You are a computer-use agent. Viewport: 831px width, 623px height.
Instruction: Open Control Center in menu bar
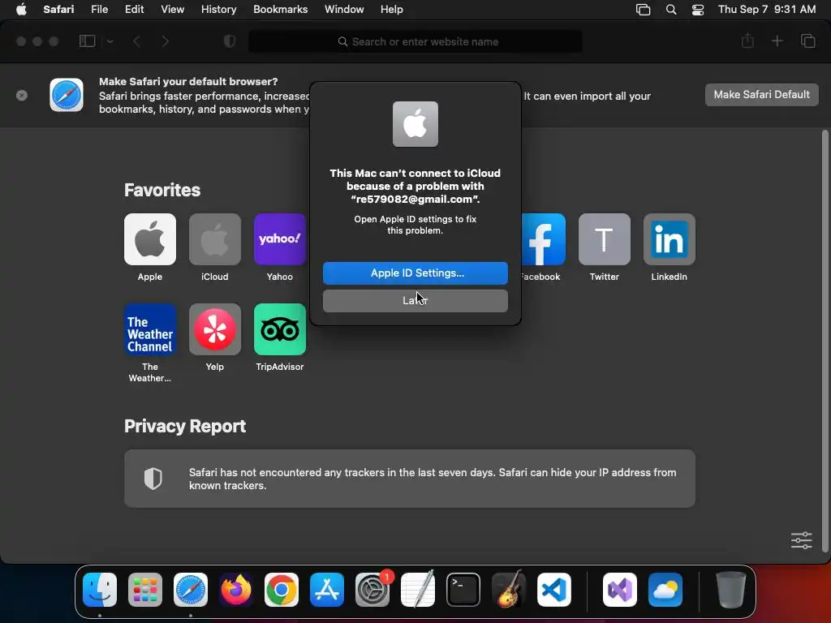[x=698, y=10]
